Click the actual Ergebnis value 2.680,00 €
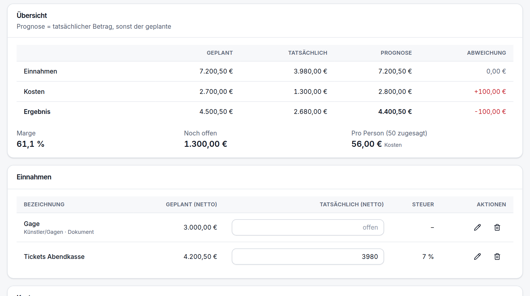This screenshot has width=530, height=296. coord(311,112)
